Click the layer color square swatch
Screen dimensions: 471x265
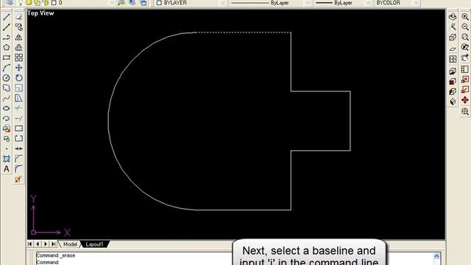(54, 3)
